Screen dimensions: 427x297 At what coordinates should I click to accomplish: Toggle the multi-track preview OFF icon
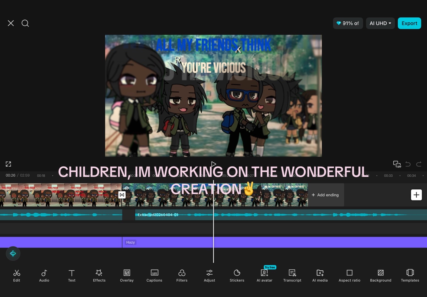tap(397, 164)
